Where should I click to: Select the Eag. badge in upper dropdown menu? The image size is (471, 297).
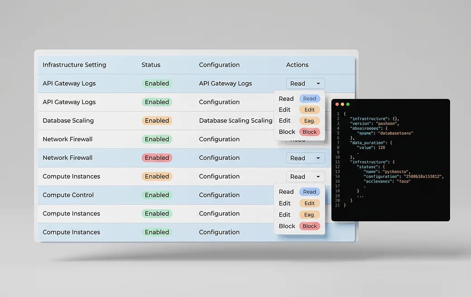tap(309, 121)
